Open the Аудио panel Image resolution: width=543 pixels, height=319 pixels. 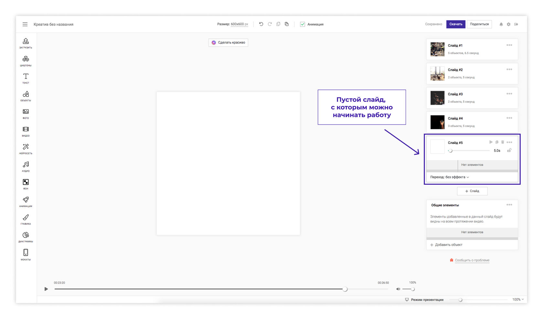26,166
